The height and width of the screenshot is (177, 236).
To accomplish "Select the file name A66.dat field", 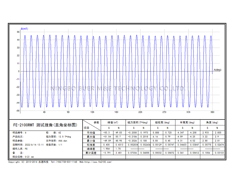I will pos(58,141).
